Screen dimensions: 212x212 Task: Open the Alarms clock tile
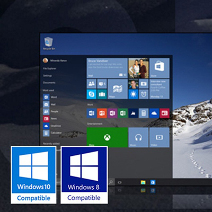(x=144, y=94)
